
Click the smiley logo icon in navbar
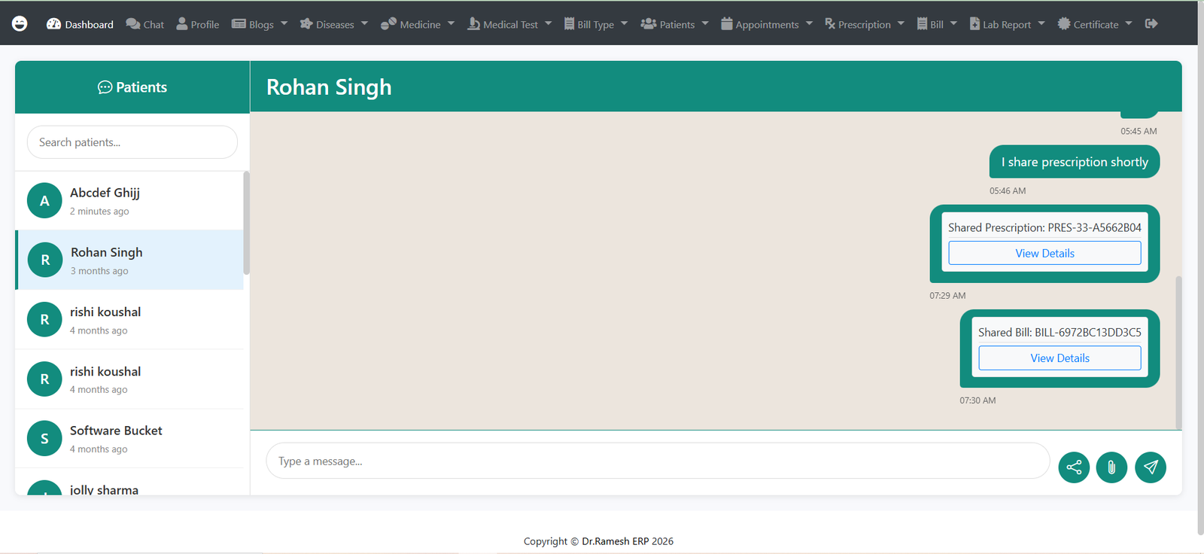(20, 23)
